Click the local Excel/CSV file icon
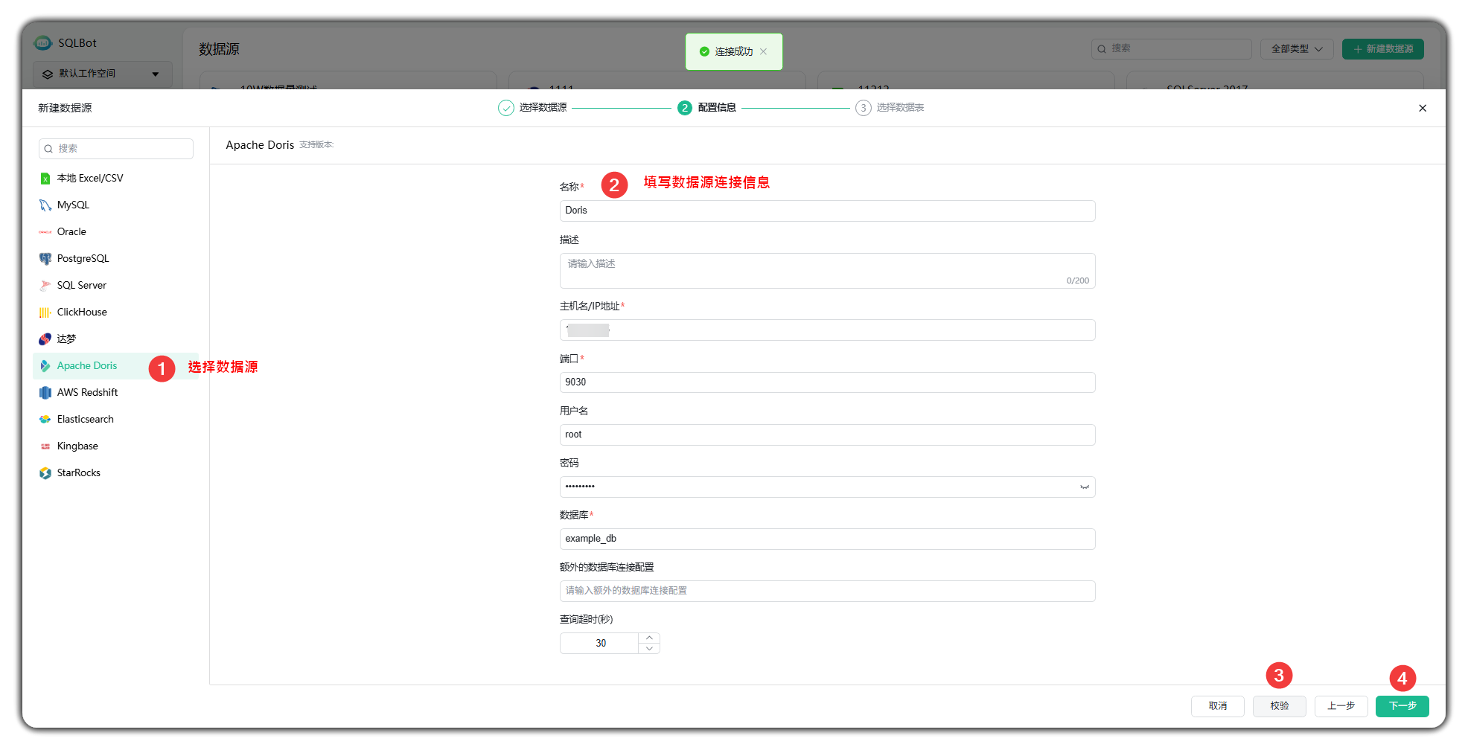The width and height of the screenshot is (1468, 750). (x=45, y=179)
